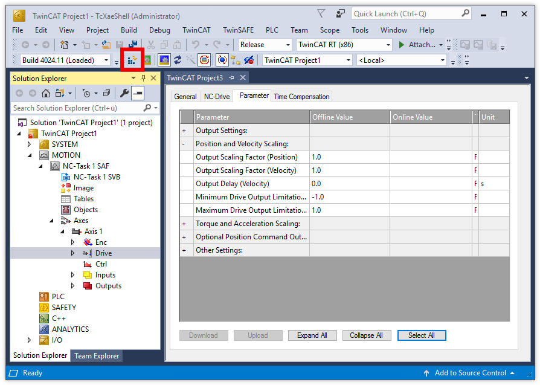
Task: Click the Open File folder icon
Action: (106, 45)
